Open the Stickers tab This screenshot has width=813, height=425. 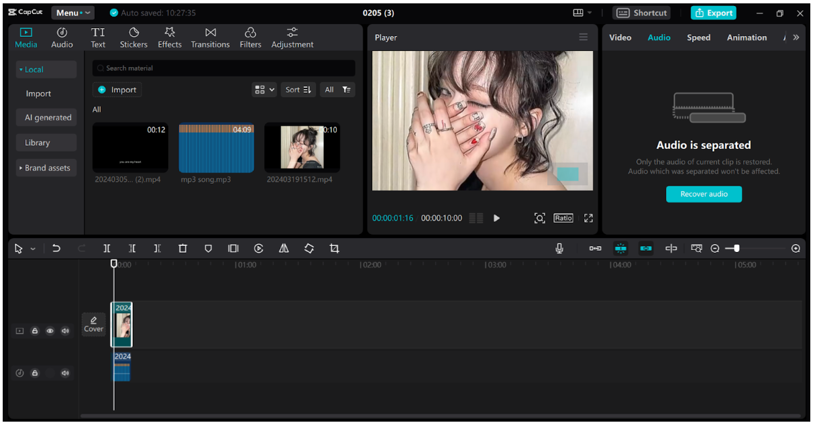tap(133, 38)
